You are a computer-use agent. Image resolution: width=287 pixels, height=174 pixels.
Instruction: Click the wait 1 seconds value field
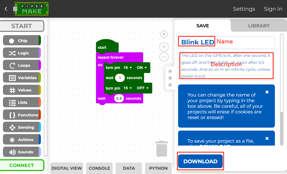[x=120, y=78]
